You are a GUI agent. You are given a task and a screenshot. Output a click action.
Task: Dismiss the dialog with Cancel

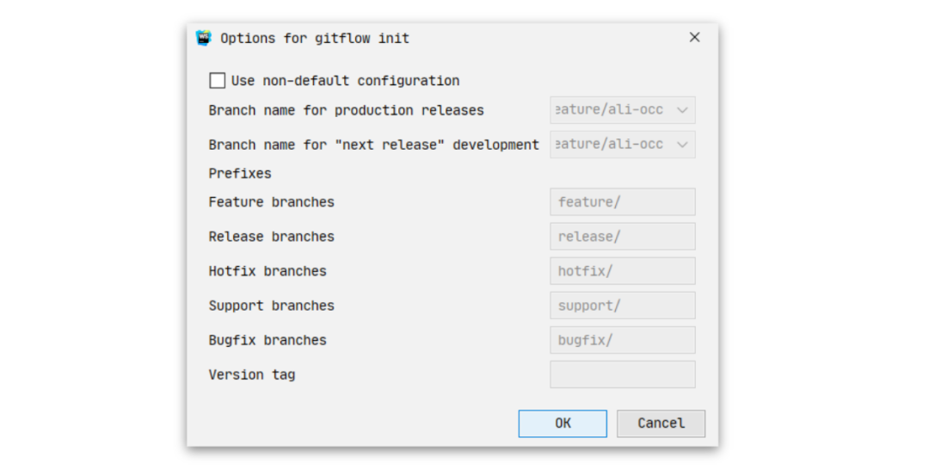click(x=661, y=423)
